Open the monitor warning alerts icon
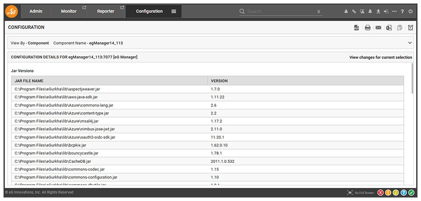The image size is (421, 201). pos(362,12)
